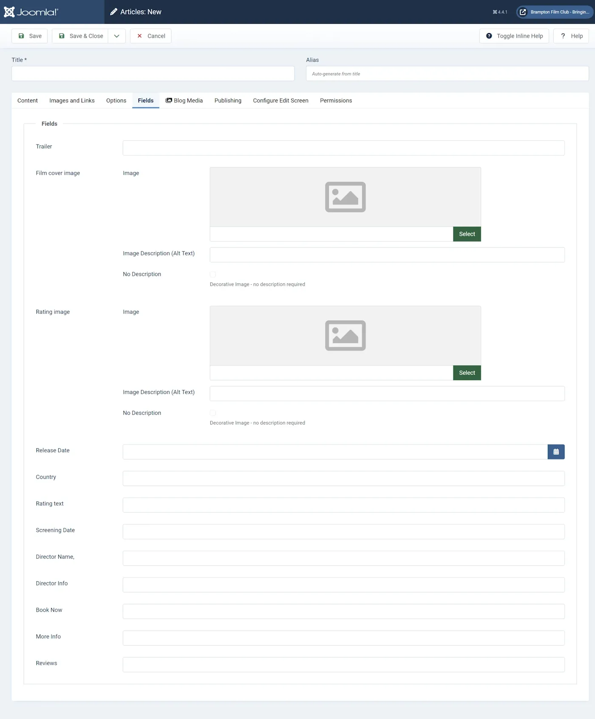Cancel editing with the X button
The image size is (595, 719).
150,36
